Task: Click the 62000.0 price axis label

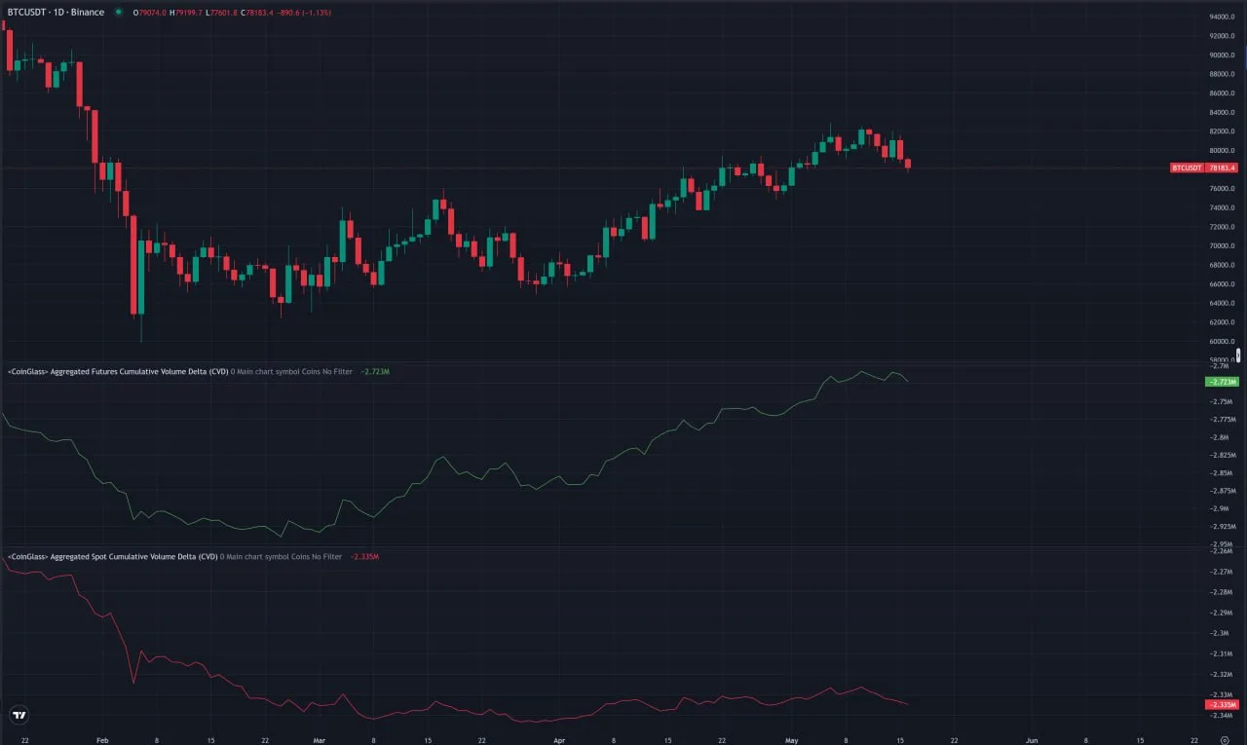Action: 1223,322
